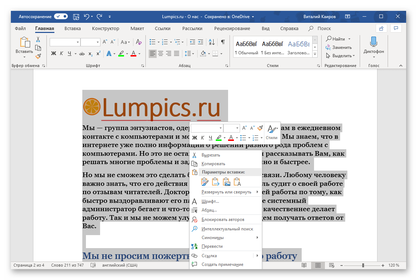
Task: Toggle bold in the ribbon Font group
Action: [54, 54]
